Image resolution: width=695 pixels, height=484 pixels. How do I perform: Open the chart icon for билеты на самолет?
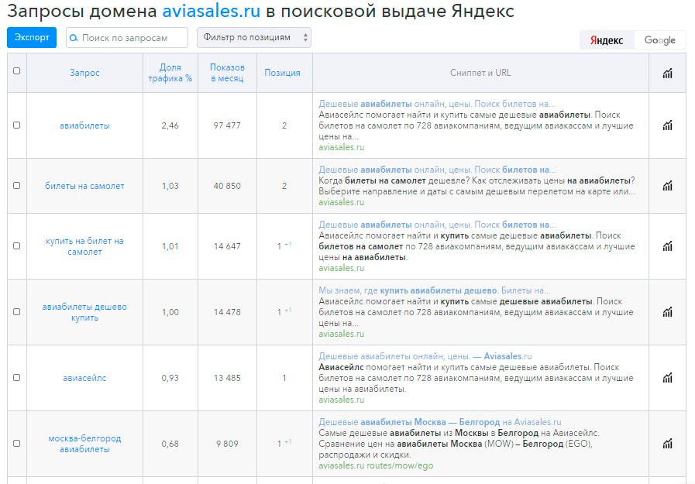click(668, 186)
